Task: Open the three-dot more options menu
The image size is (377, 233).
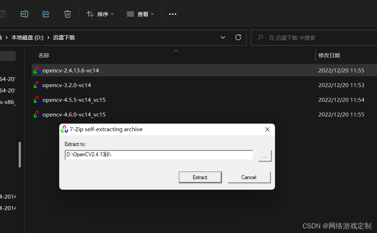Action: [x=173, y=14]
